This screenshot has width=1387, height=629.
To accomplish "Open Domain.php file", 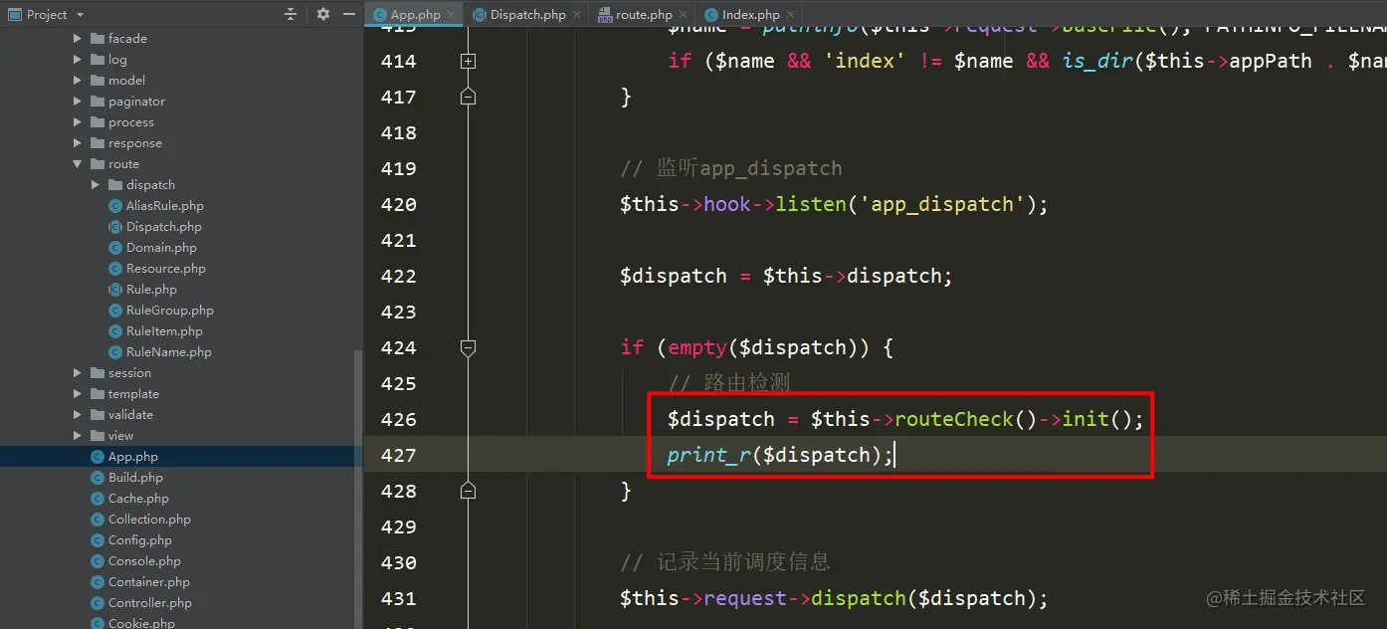I will click(161, 248).
